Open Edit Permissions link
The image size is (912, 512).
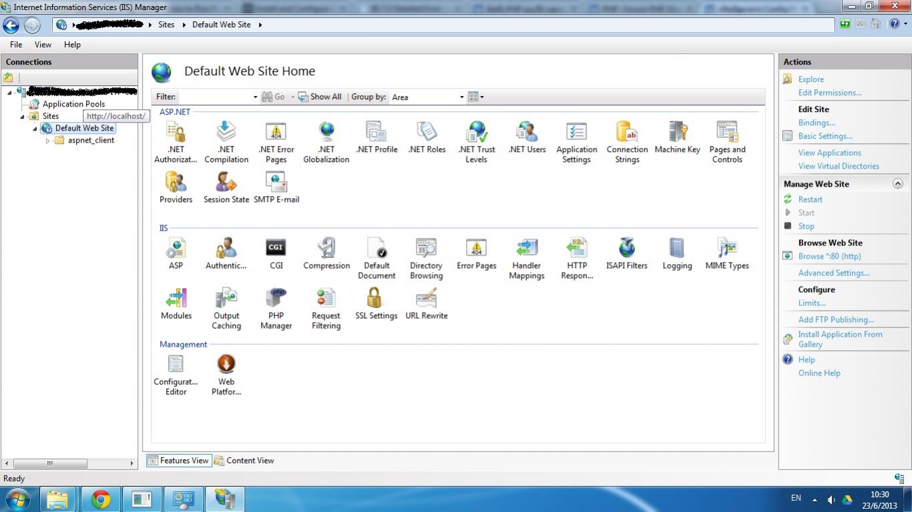[830, 93]
